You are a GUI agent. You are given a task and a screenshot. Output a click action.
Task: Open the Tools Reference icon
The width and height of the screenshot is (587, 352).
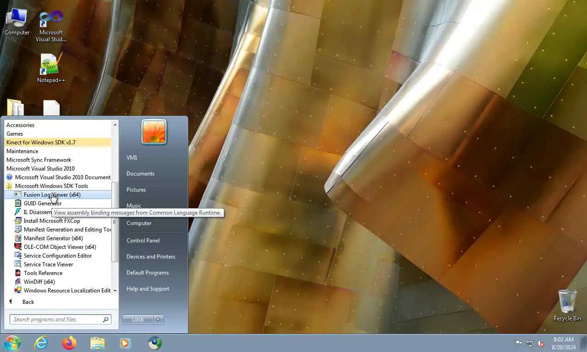point(18,273)
